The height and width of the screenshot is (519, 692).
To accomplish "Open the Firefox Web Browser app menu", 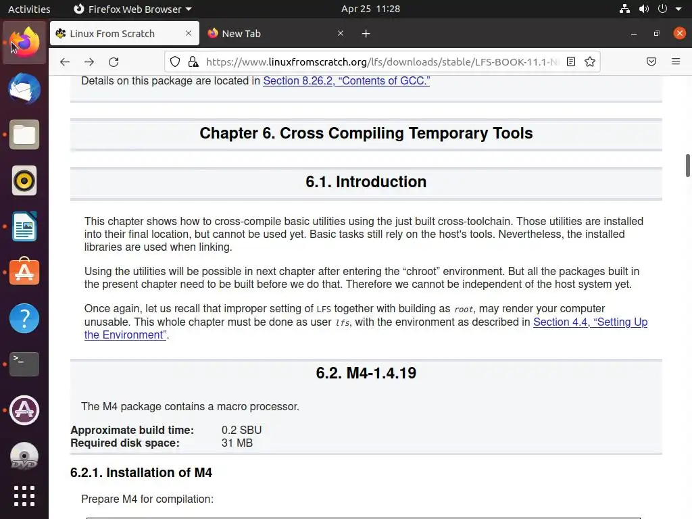I will (x=132, y=9).
